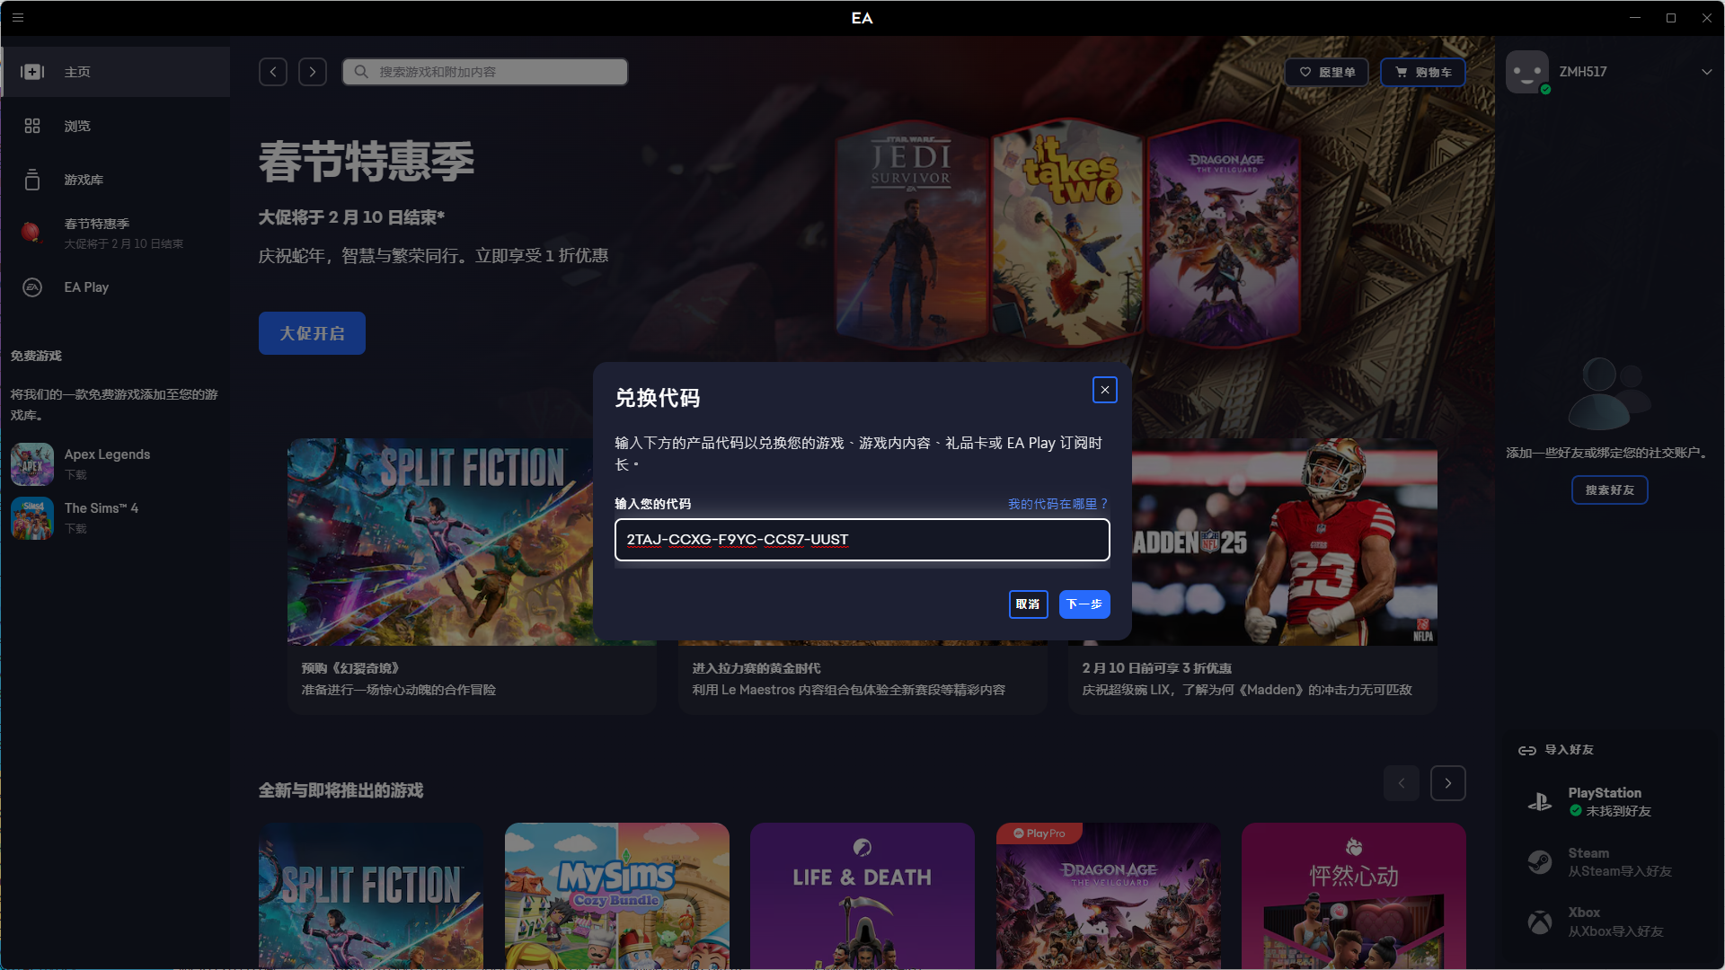
Task: Click 取消 to cancel redemption
Action: pos(1029,604)
